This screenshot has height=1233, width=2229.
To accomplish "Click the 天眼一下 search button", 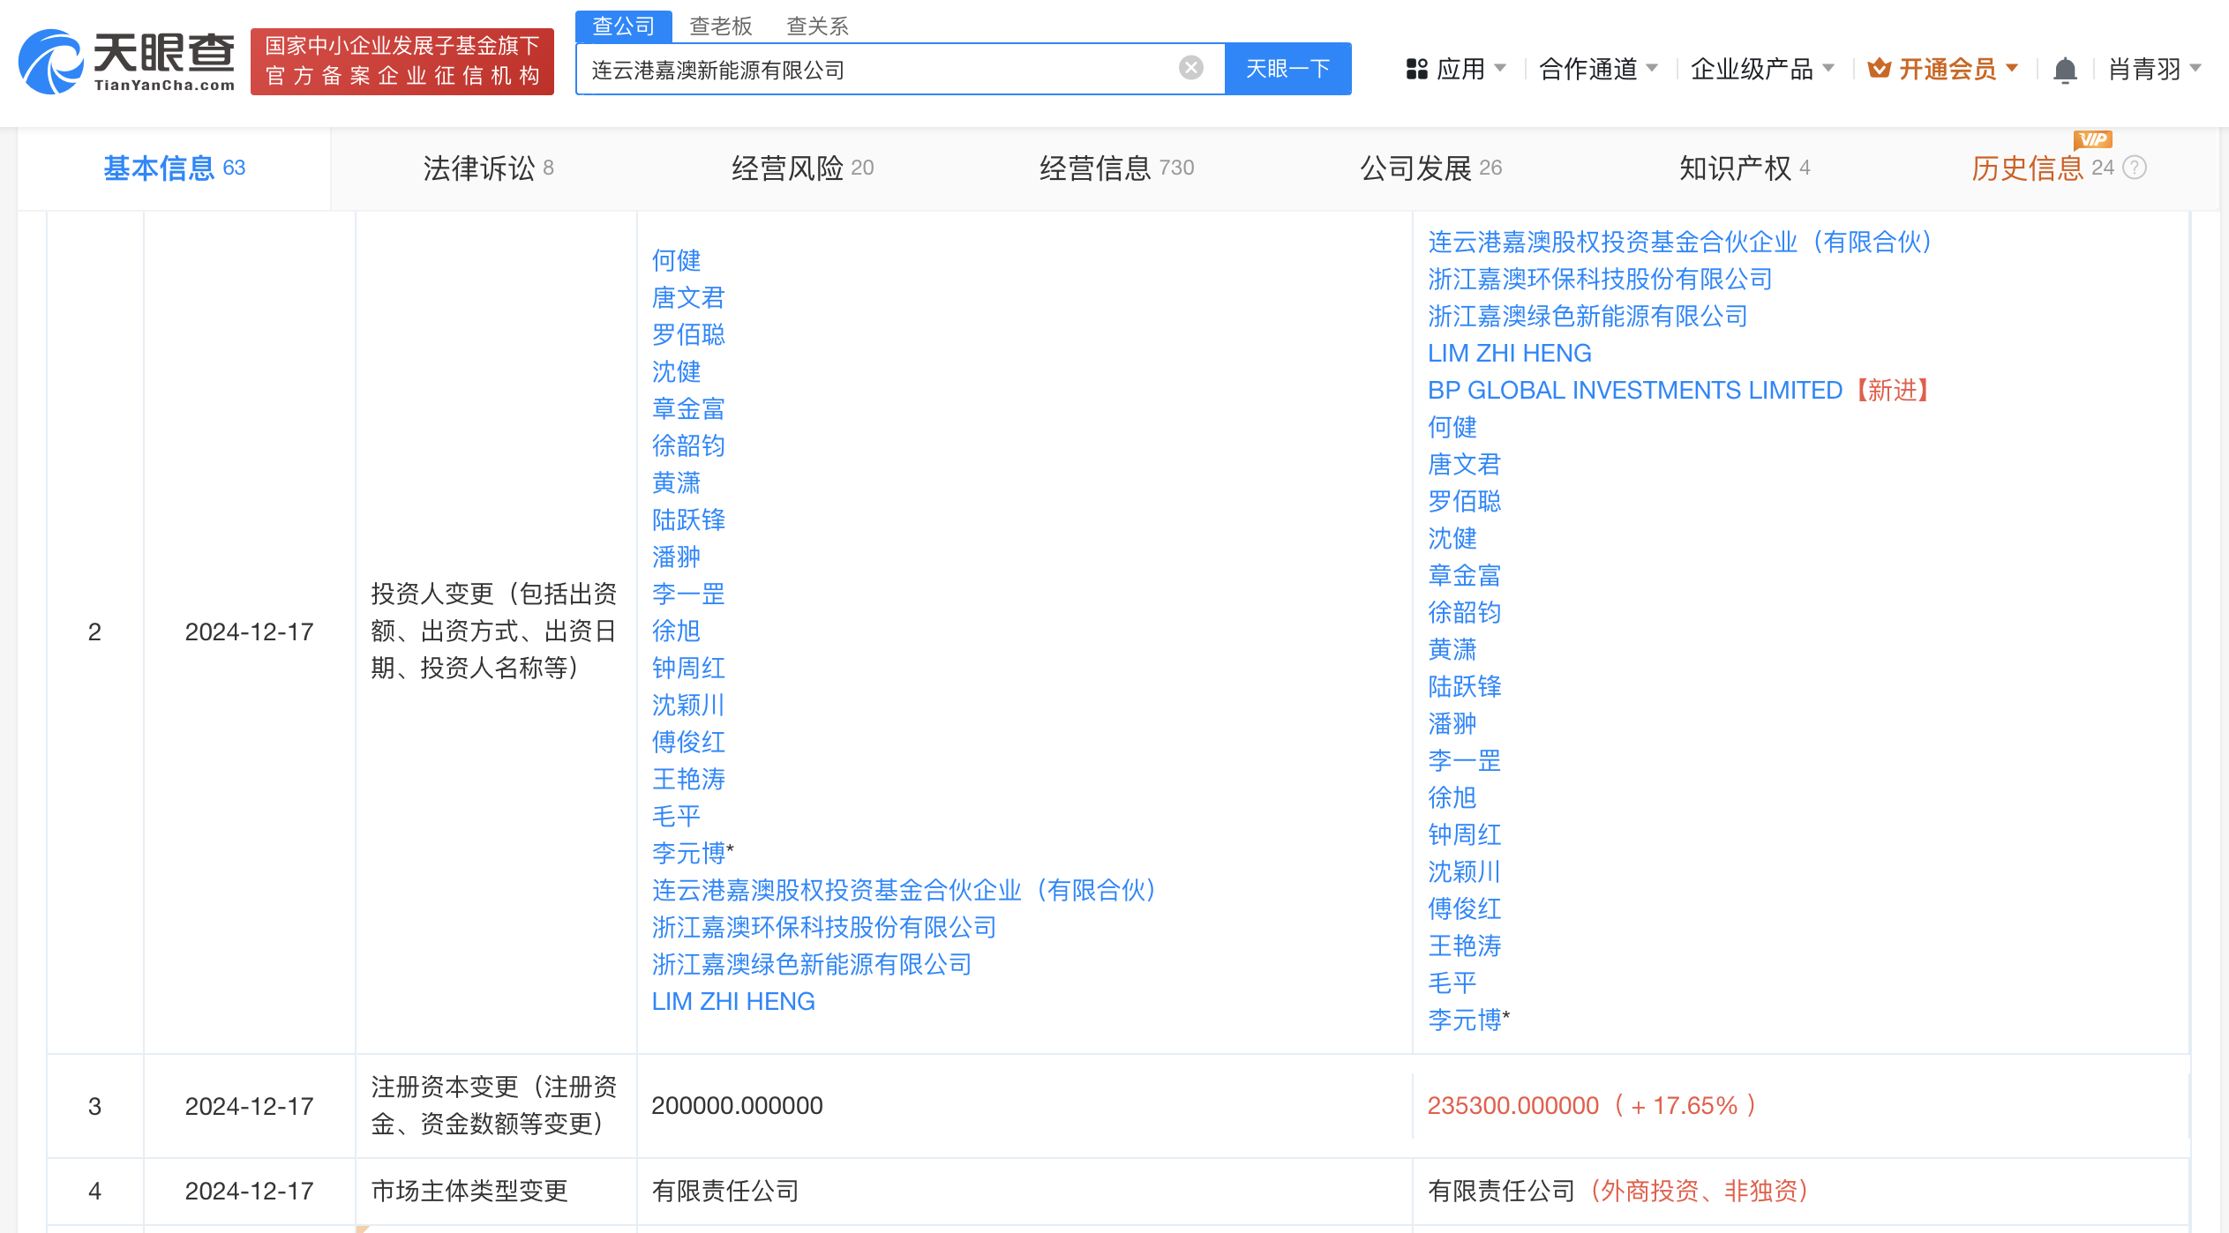I will pos(1288,69).
